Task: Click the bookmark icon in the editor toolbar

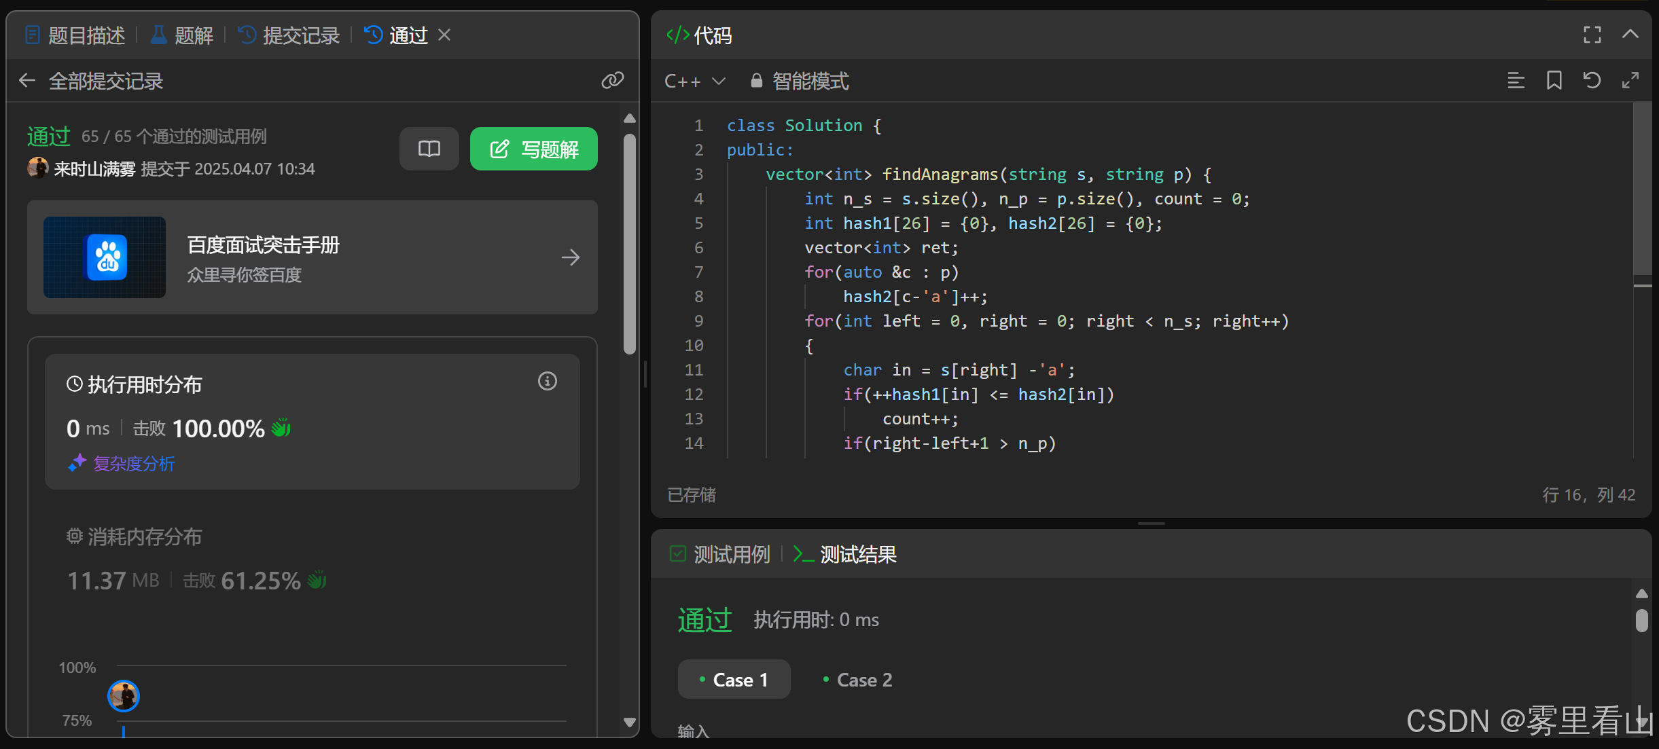Action: [1554, 81]
